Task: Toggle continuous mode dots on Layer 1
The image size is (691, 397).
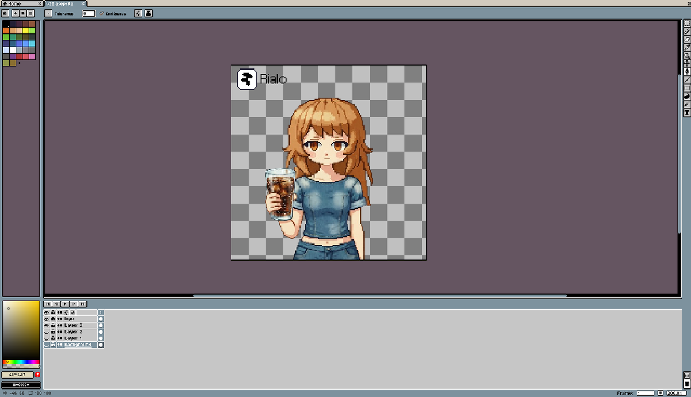Action: (59, 338)
